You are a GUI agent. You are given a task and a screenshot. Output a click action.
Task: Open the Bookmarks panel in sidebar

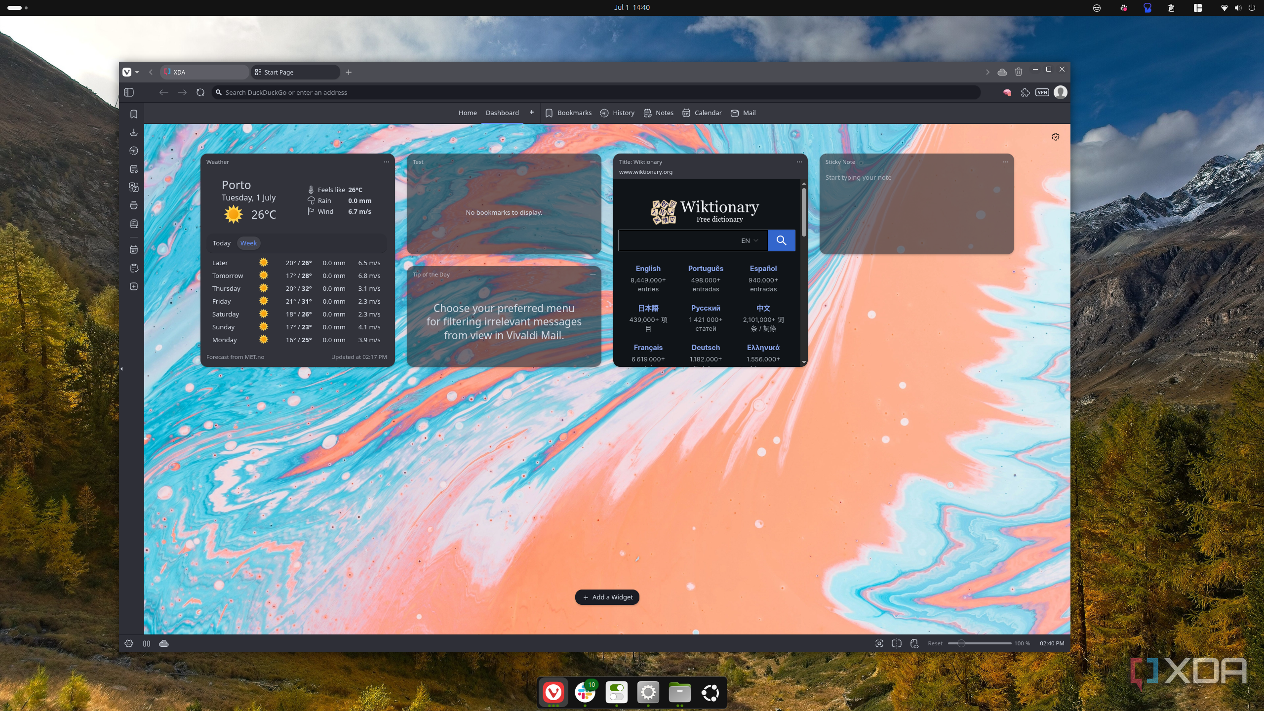133,114
